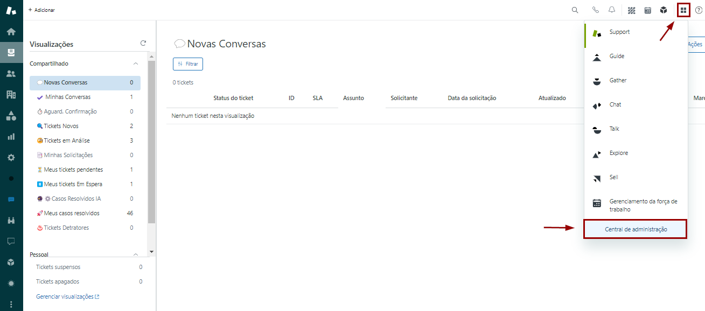Go to Home in the left sidebar
Screen dimensions: 705x311
(x=11, y=32)
